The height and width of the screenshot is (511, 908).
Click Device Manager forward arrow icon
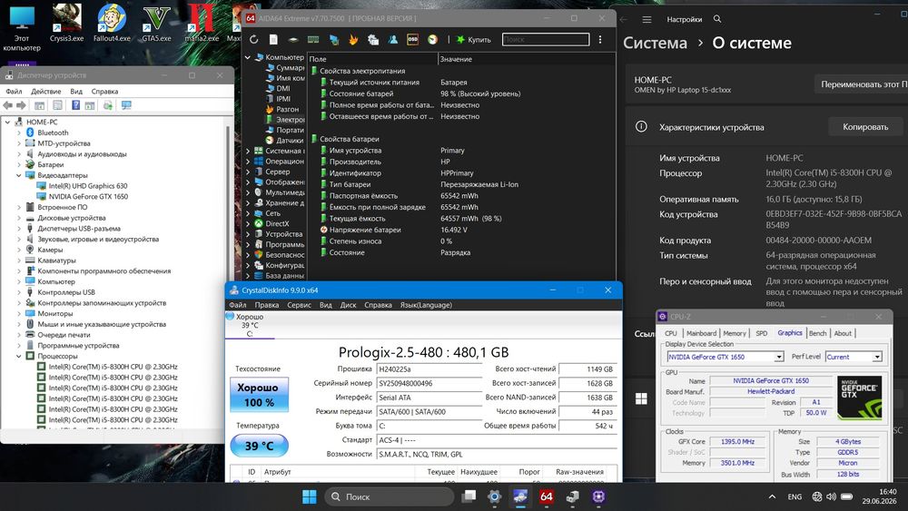[22, 105]
